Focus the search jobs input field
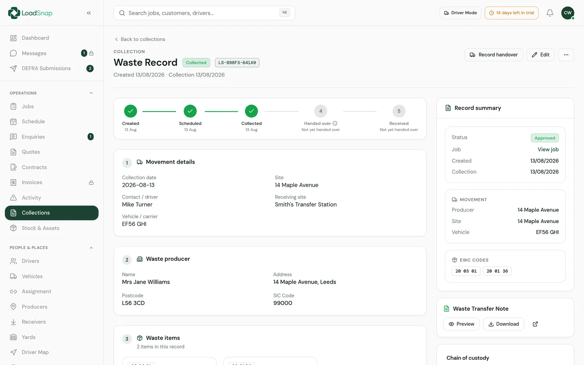Image resolution: width=584 pixels, height=365 pixels. [204, 13]
